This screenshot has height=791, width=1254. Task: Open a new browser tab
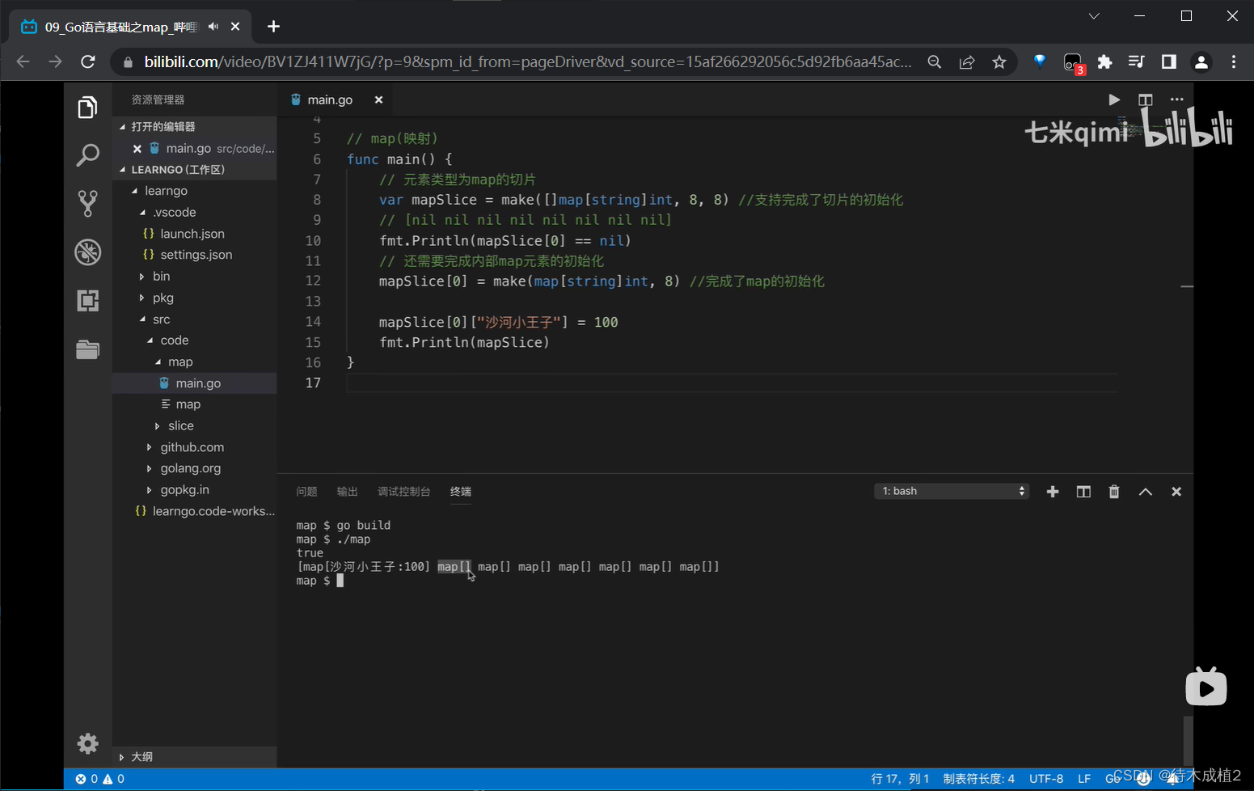click(273, 27)
